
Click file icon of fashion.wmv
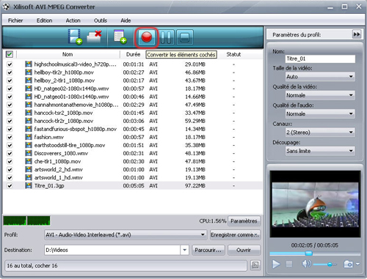(29, 137)
